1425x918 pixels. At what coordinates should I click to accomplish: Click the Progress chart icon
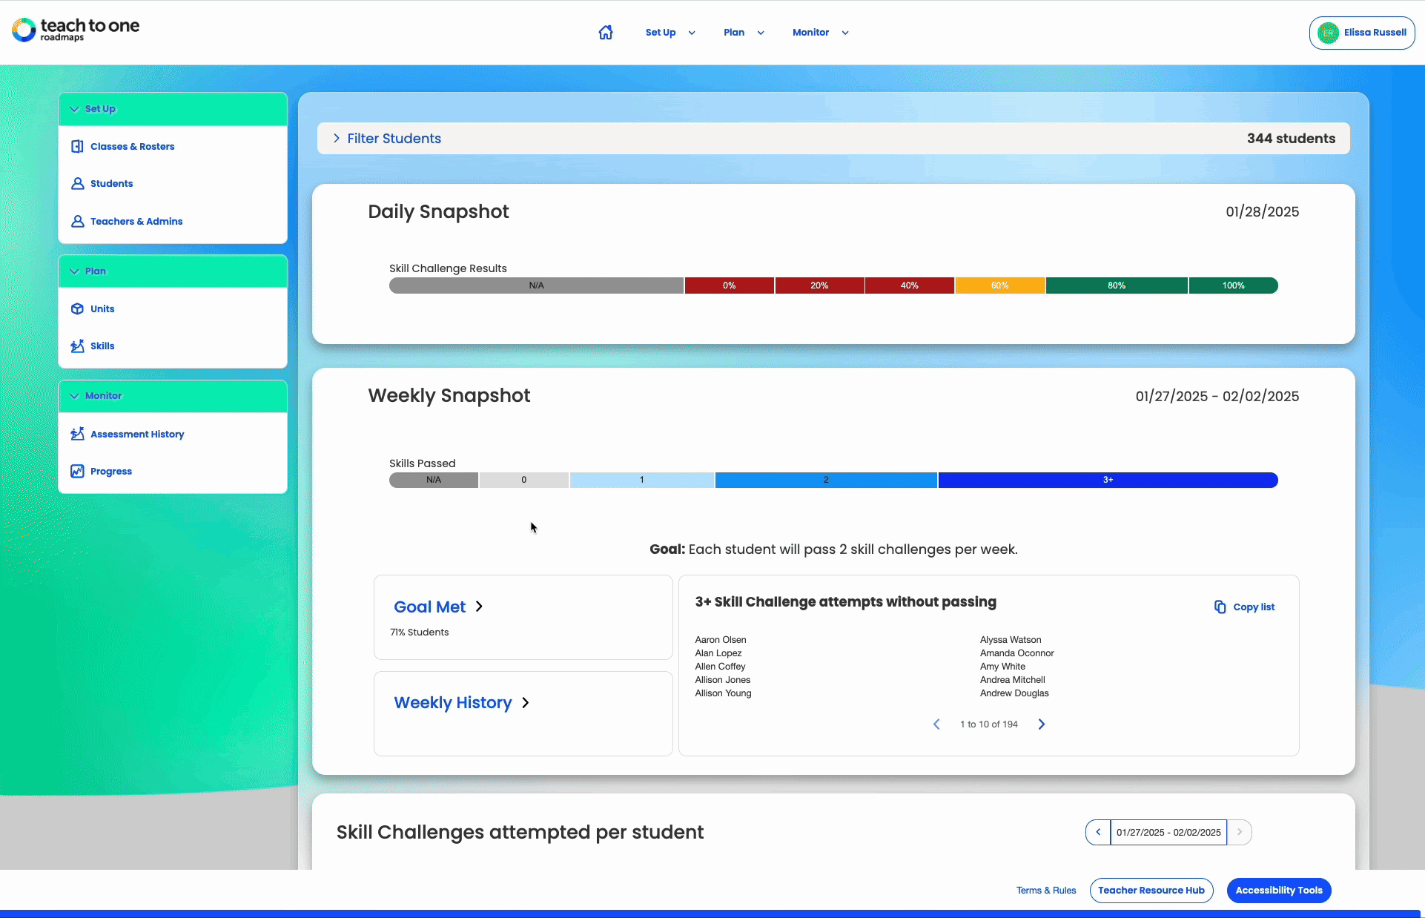click(77, 471)
